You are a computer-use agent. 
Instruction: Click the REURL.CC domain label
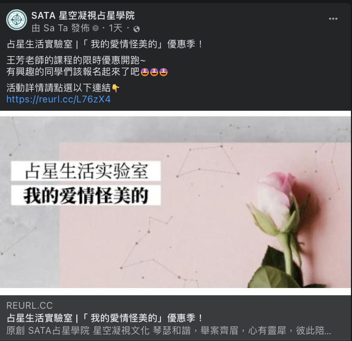point(30,306)
